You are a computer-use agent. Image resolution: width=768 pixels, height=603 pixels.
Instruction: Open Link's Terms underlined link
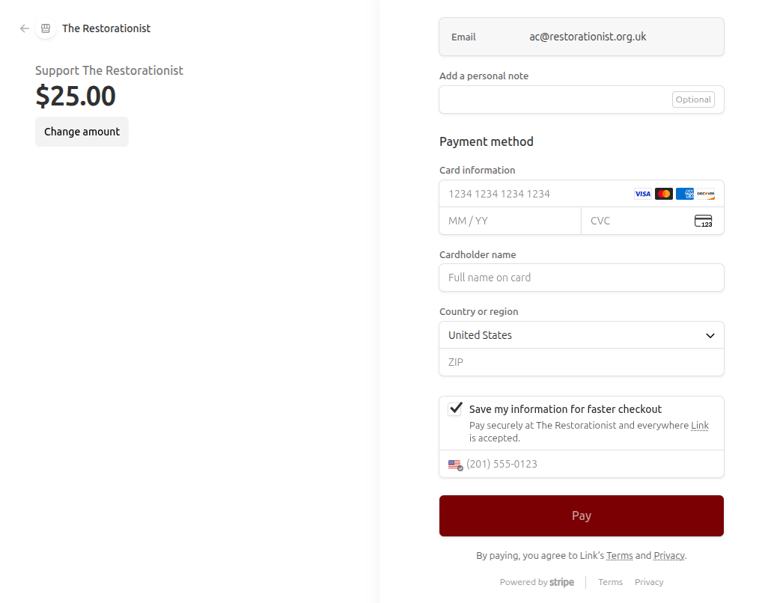tap(619, 556)
